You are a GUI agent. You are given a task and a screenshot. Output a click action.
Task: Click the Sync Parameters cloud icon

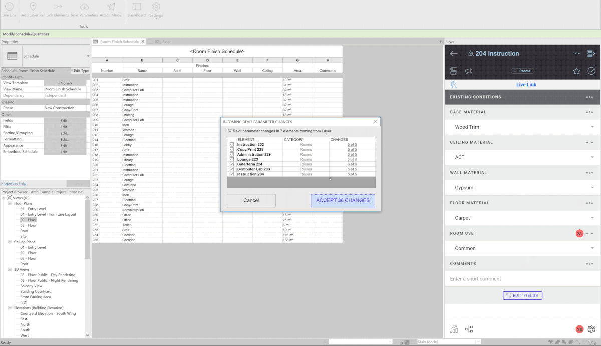[84, 9]
